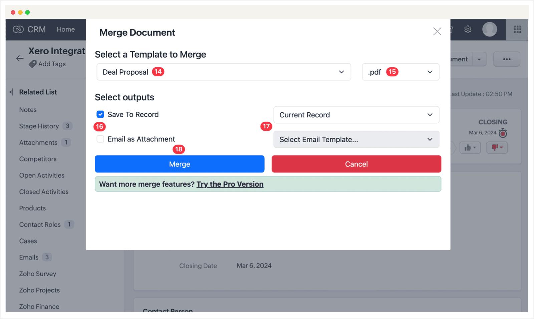Image resolution: width=534 pixels, height=319 pixels.
Task: Click the back arrow beside Xero Integration
Action: pos(20,58)
